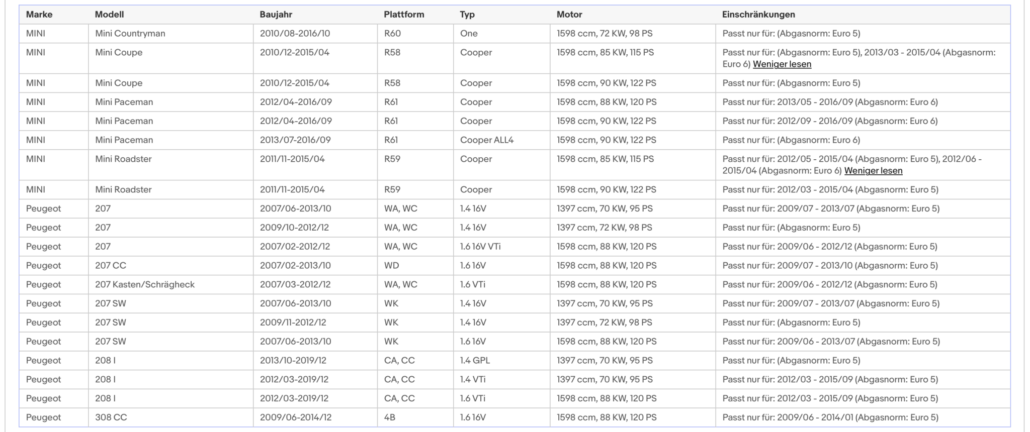
Task: Click restriction '2009/06 - 2014/01 (Abgasnorm: Euro 5)'
Action: [857, 417]
